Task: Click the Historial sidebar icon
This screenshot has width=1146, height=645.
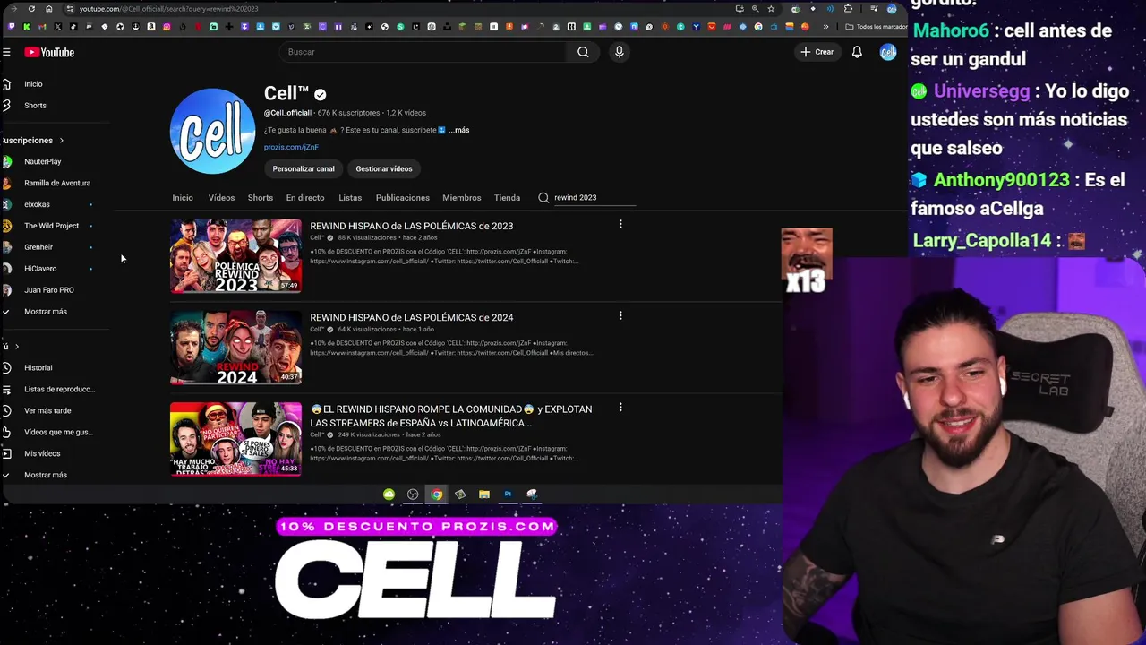Action: point(6,367)
